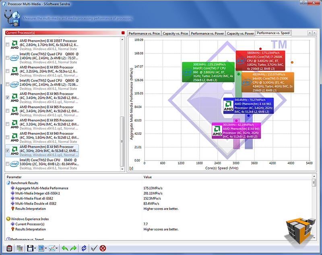Screen dimensions: 322x255
Task: Uncheck the Phenom II X4 945 checkbox
Action: [7, 150]
